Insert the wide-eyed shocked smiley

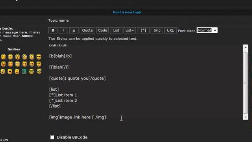[x=24, y=57]
